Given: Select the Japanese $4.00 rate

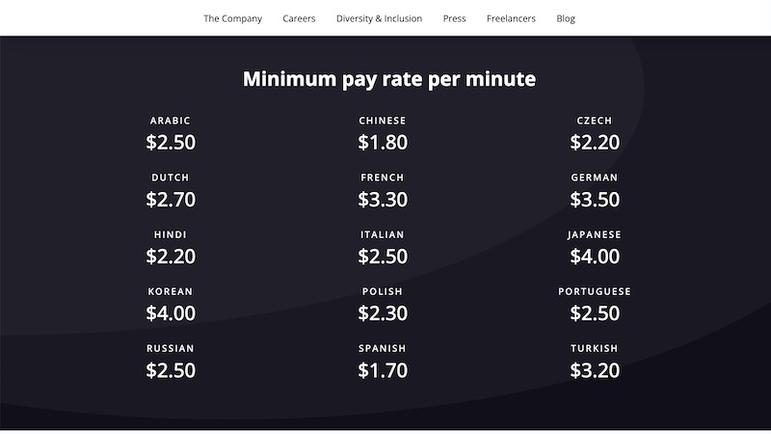Looking at the screenshot, I should click(595, 257).
